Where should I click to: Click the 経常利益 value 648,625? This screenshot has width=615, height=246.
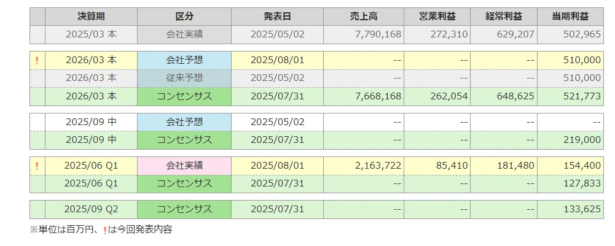tap(515, 96)
